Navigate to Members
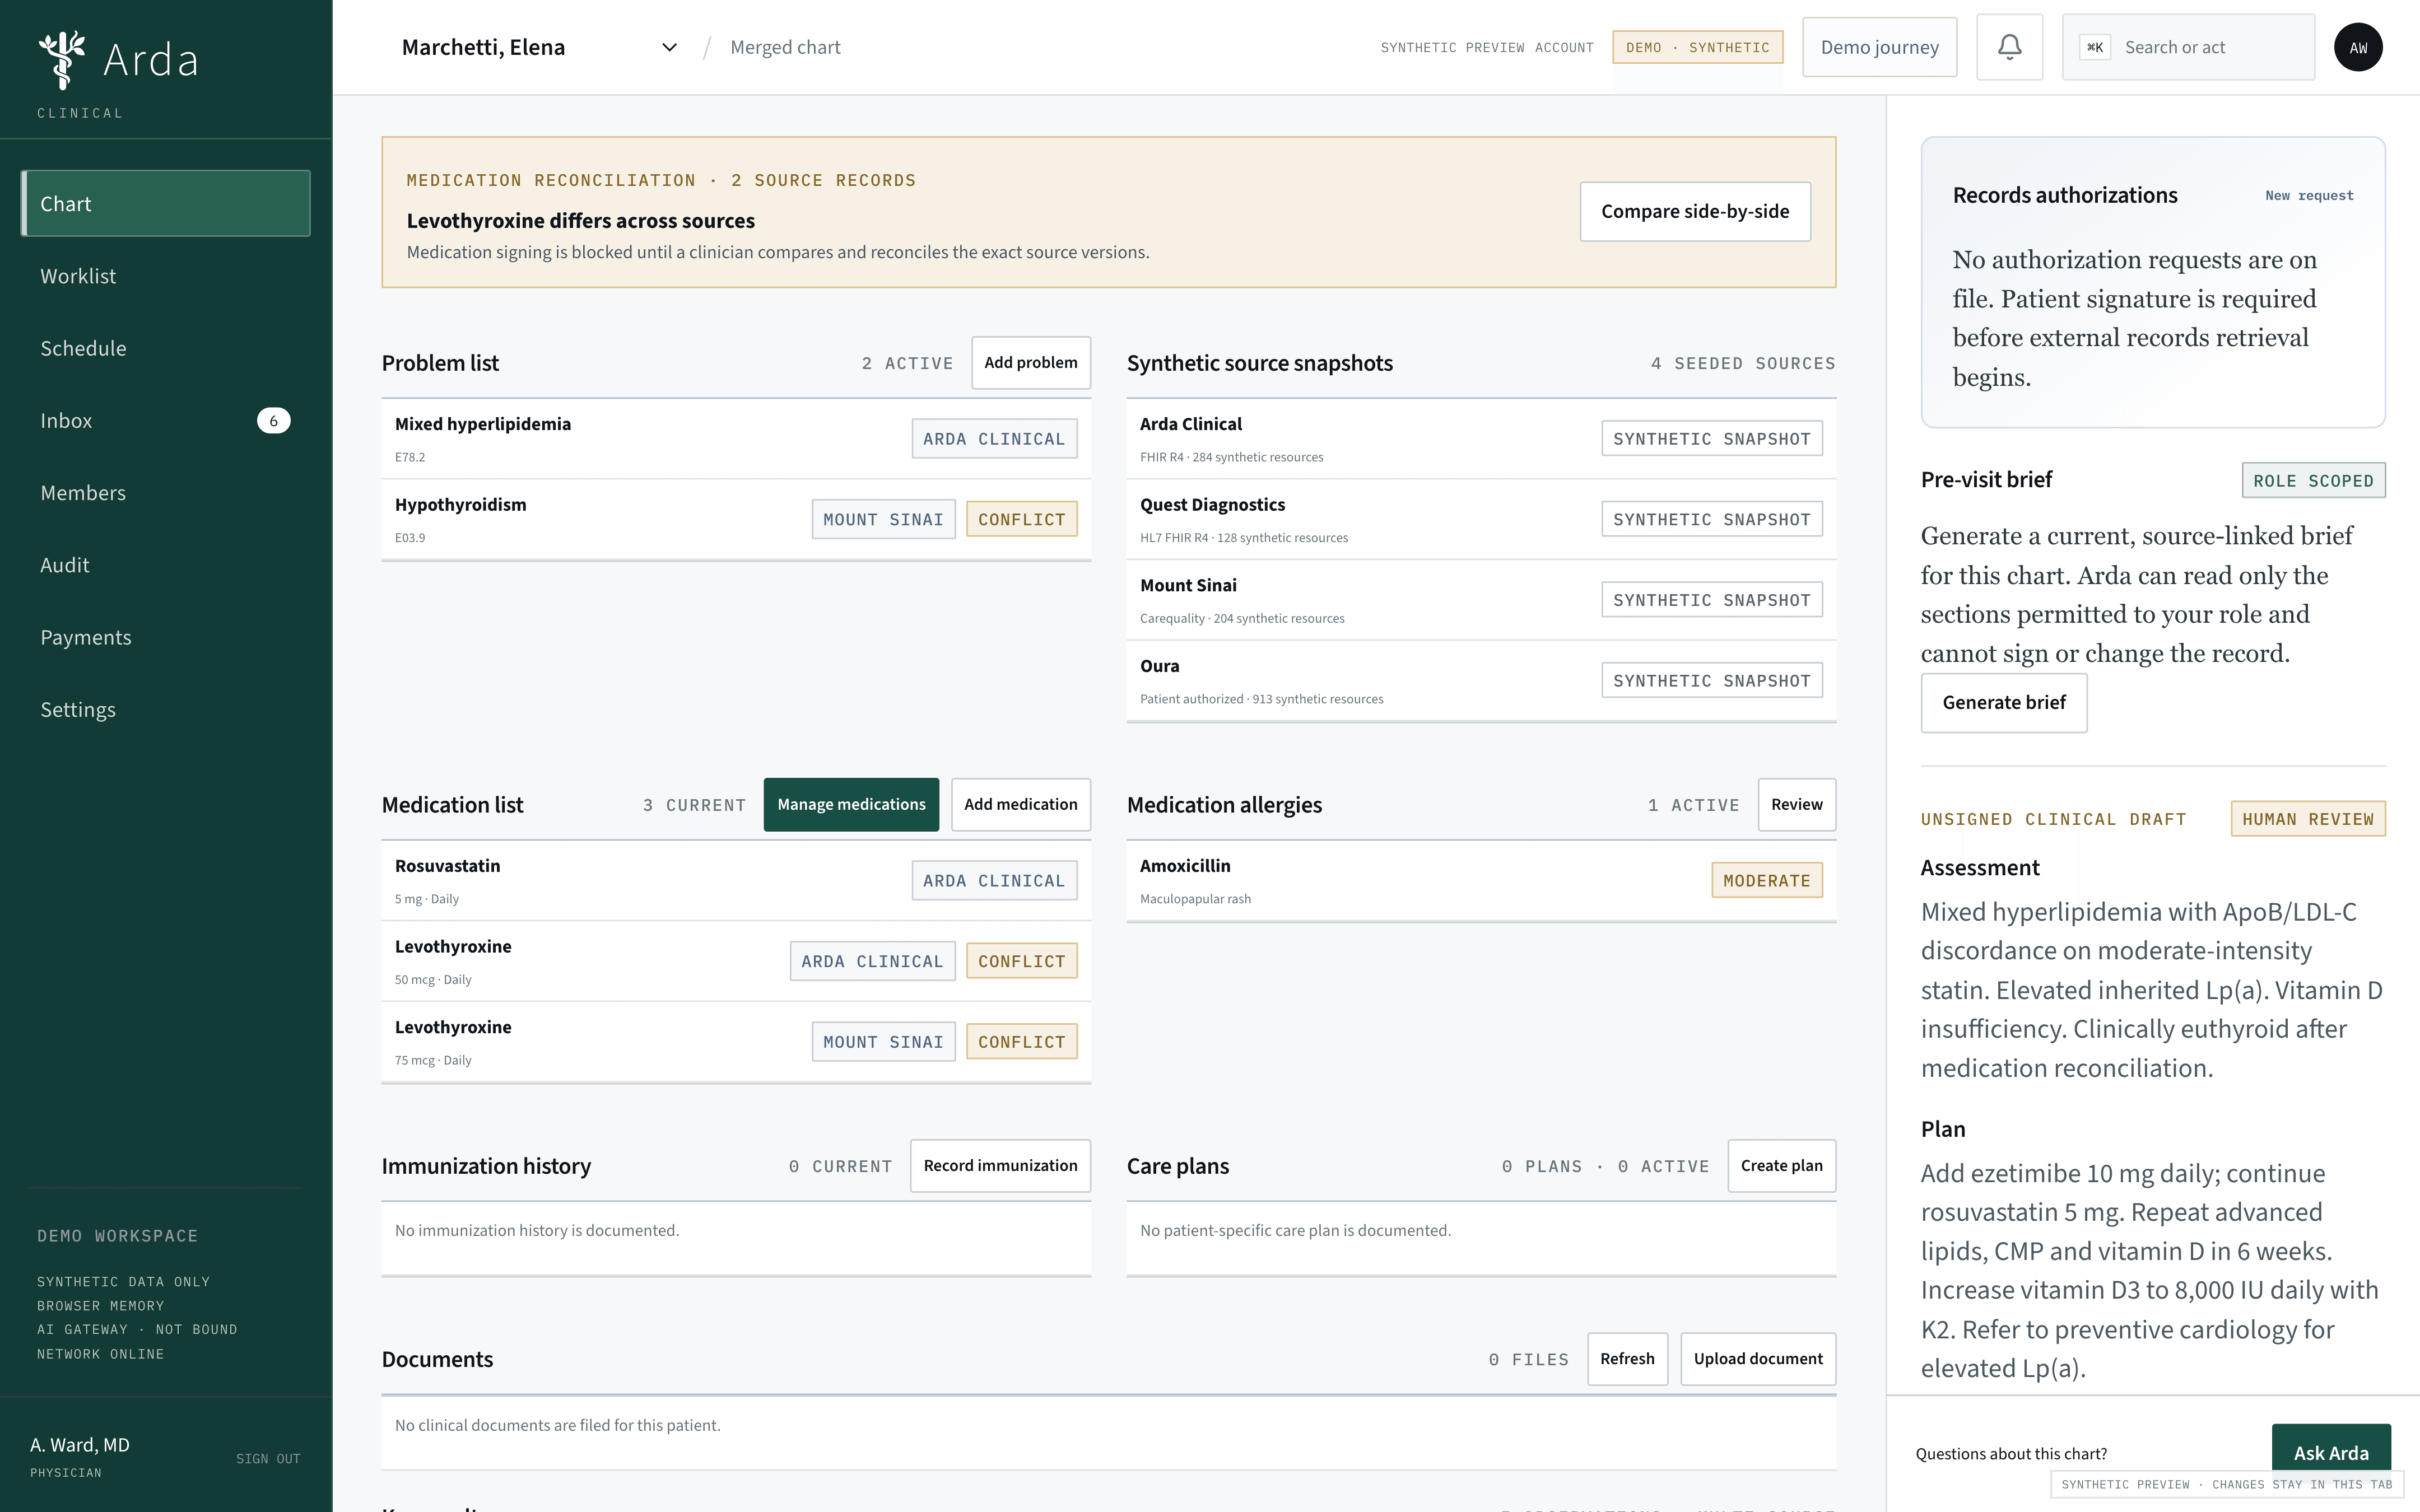The height and width of the screenshot is (1512, 2420). tap(166, 493)
